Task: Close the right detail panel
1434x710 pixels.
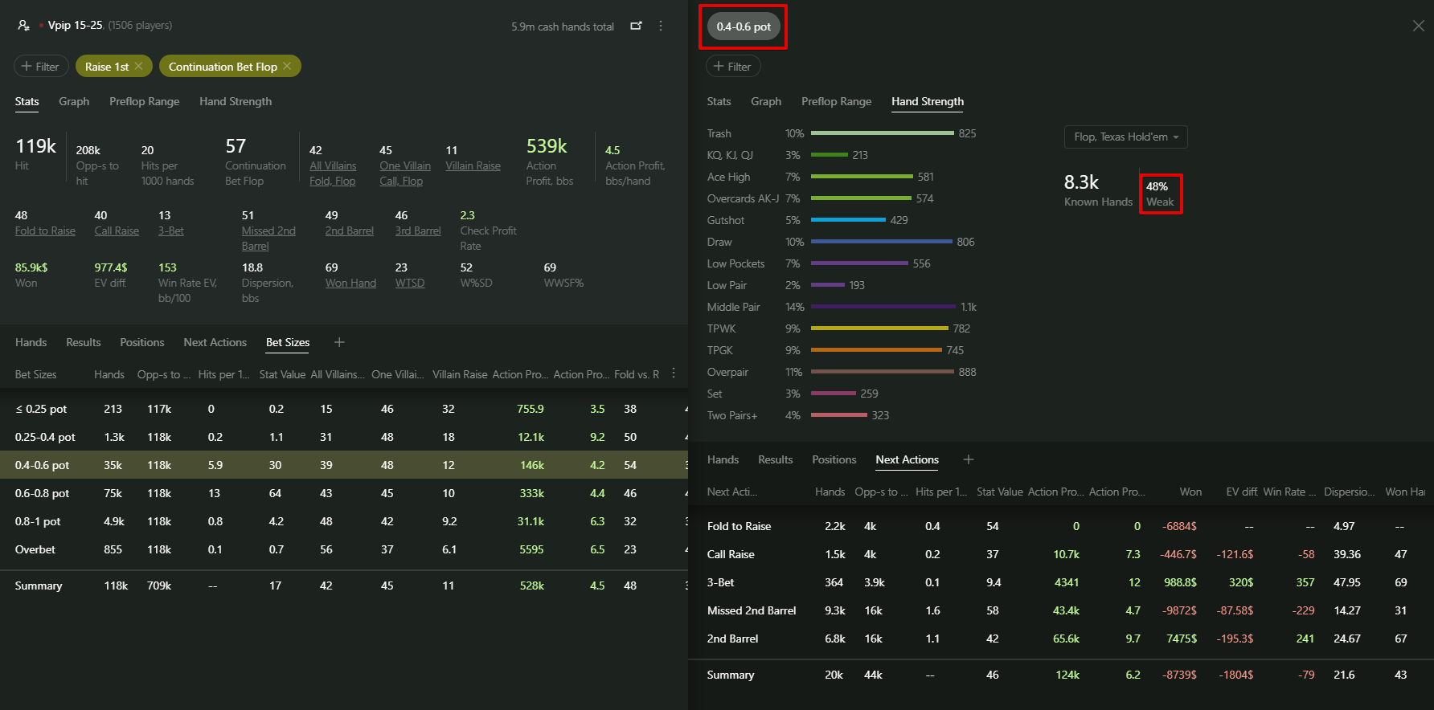Action: click(x=1418, y=26)
